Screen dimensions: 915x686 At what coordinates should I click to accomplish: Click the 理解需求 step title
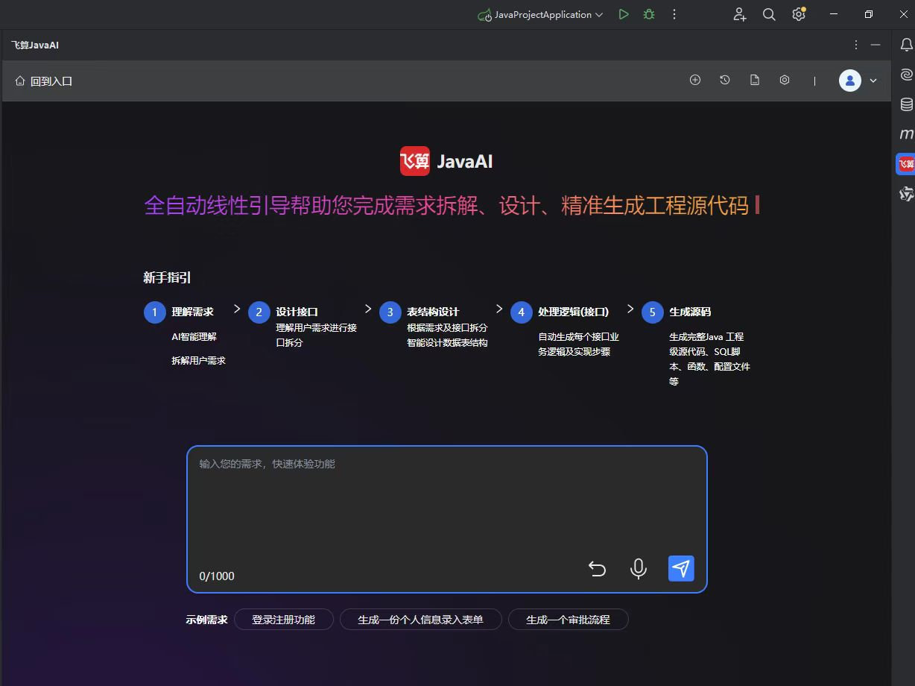[193, 312]
